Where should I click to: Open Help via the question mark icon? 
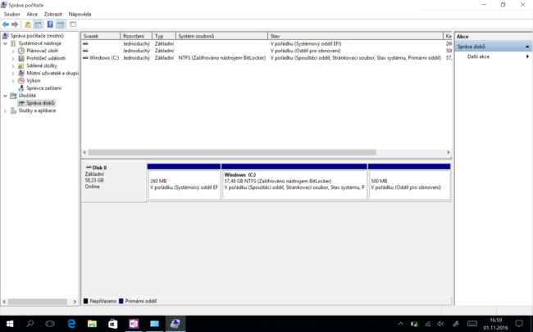pyautogui.click(x=50, y=25)
